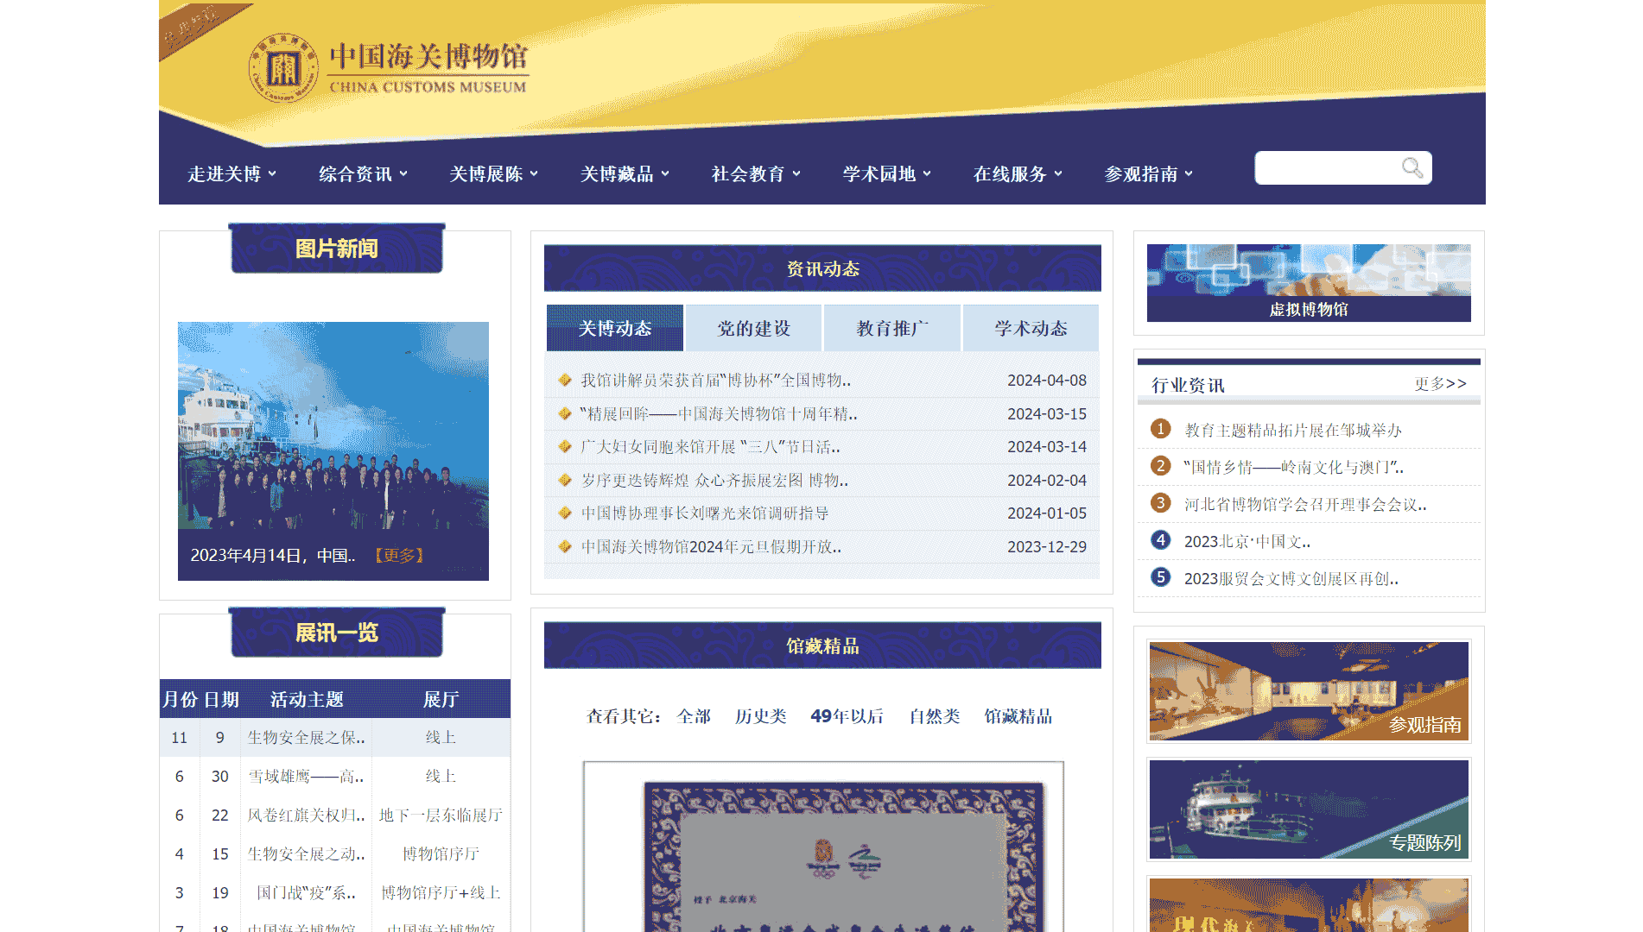Filter collection by 历史类
The image size is (1643, 932).
coord(760,716)
